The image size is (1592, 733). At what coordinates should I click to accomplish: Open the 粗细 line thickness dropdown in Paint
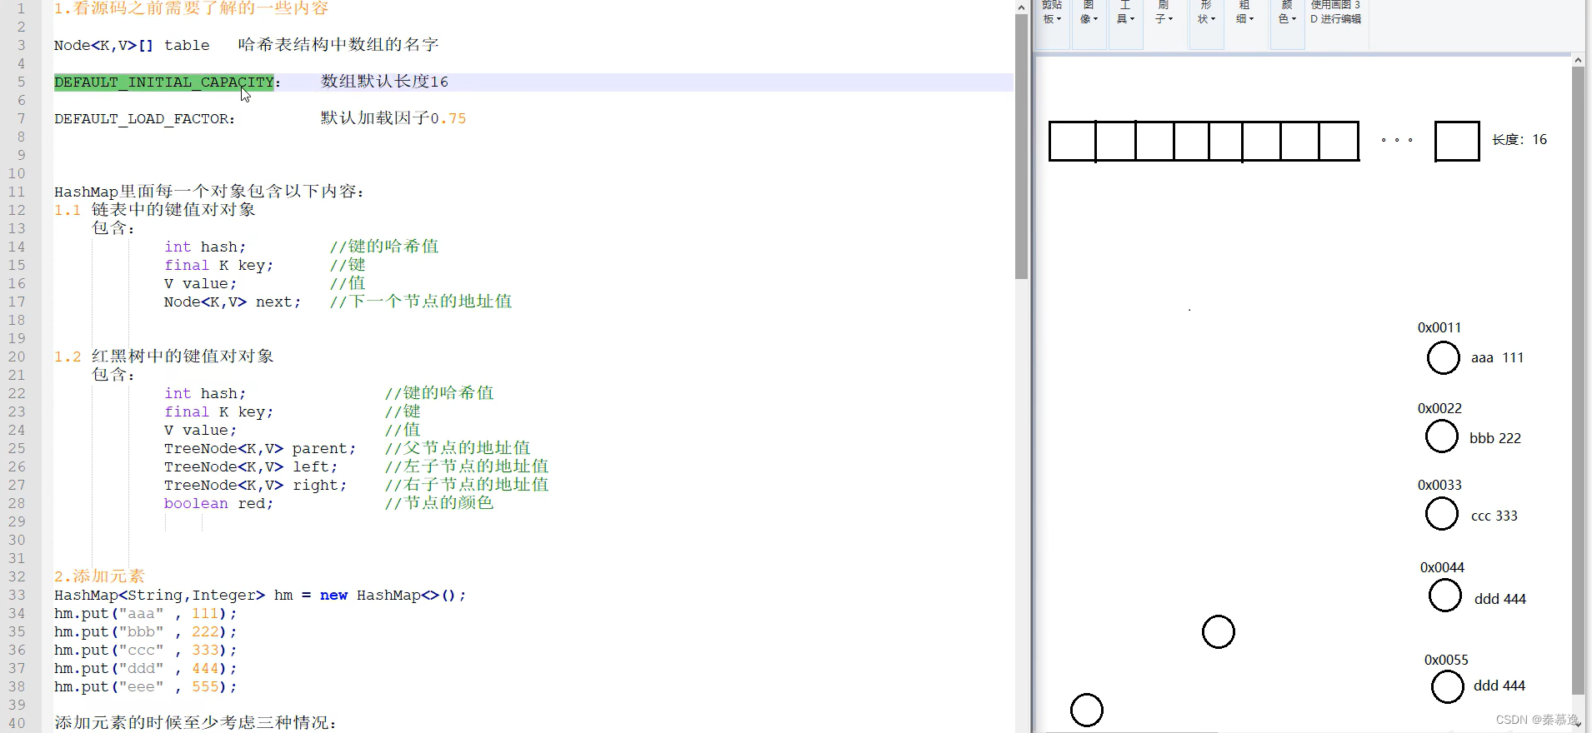pos(1244,13)
